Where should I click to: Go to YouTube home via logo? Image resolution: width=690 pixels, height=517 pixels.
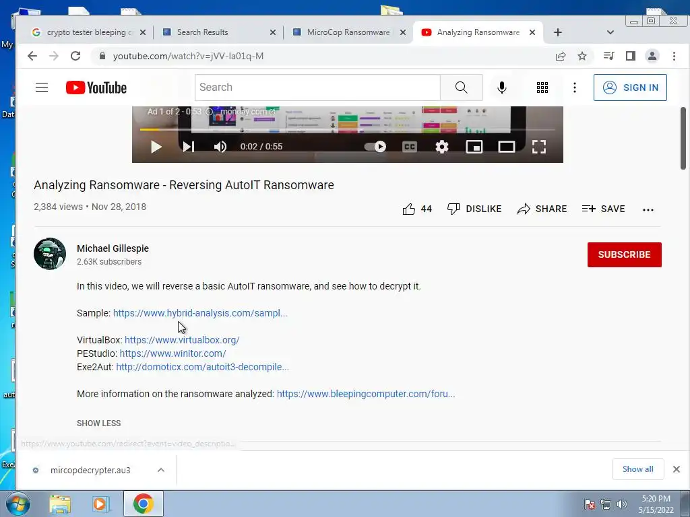pyautogui.click(x=96, y=88)
